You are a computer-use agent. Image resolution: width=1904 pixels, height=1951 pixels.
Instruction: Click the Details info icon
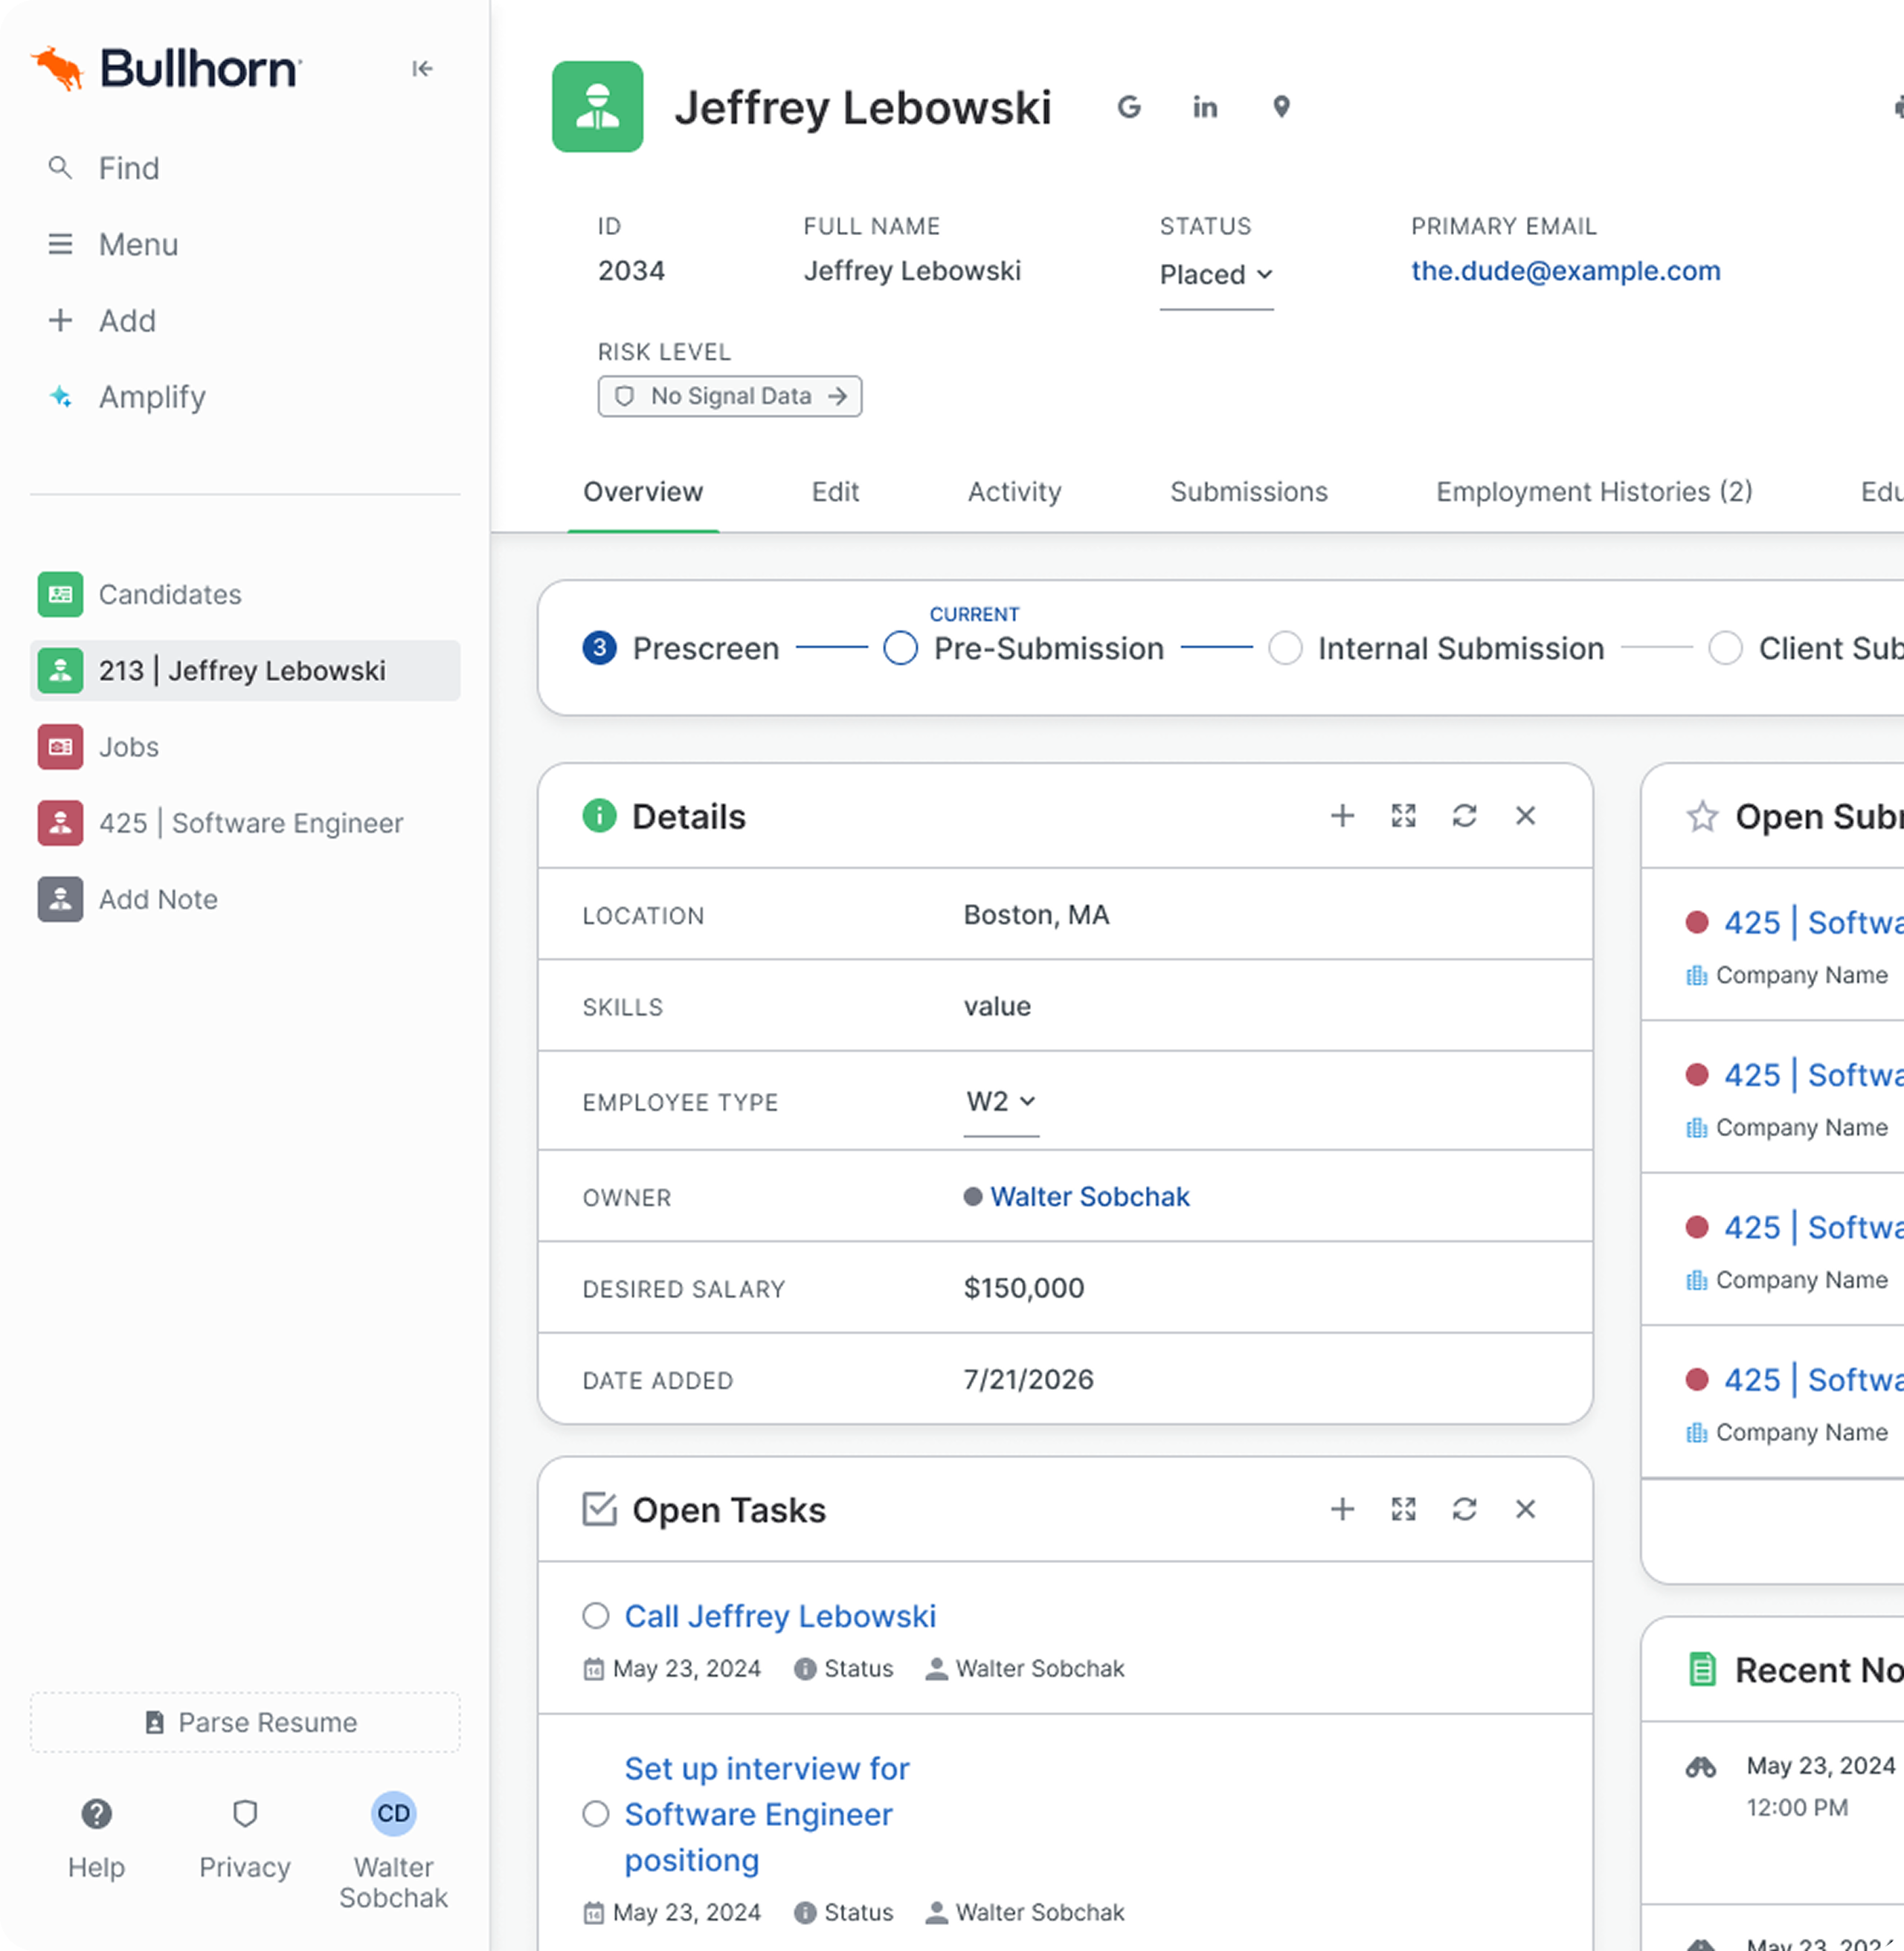click(599, 816)
